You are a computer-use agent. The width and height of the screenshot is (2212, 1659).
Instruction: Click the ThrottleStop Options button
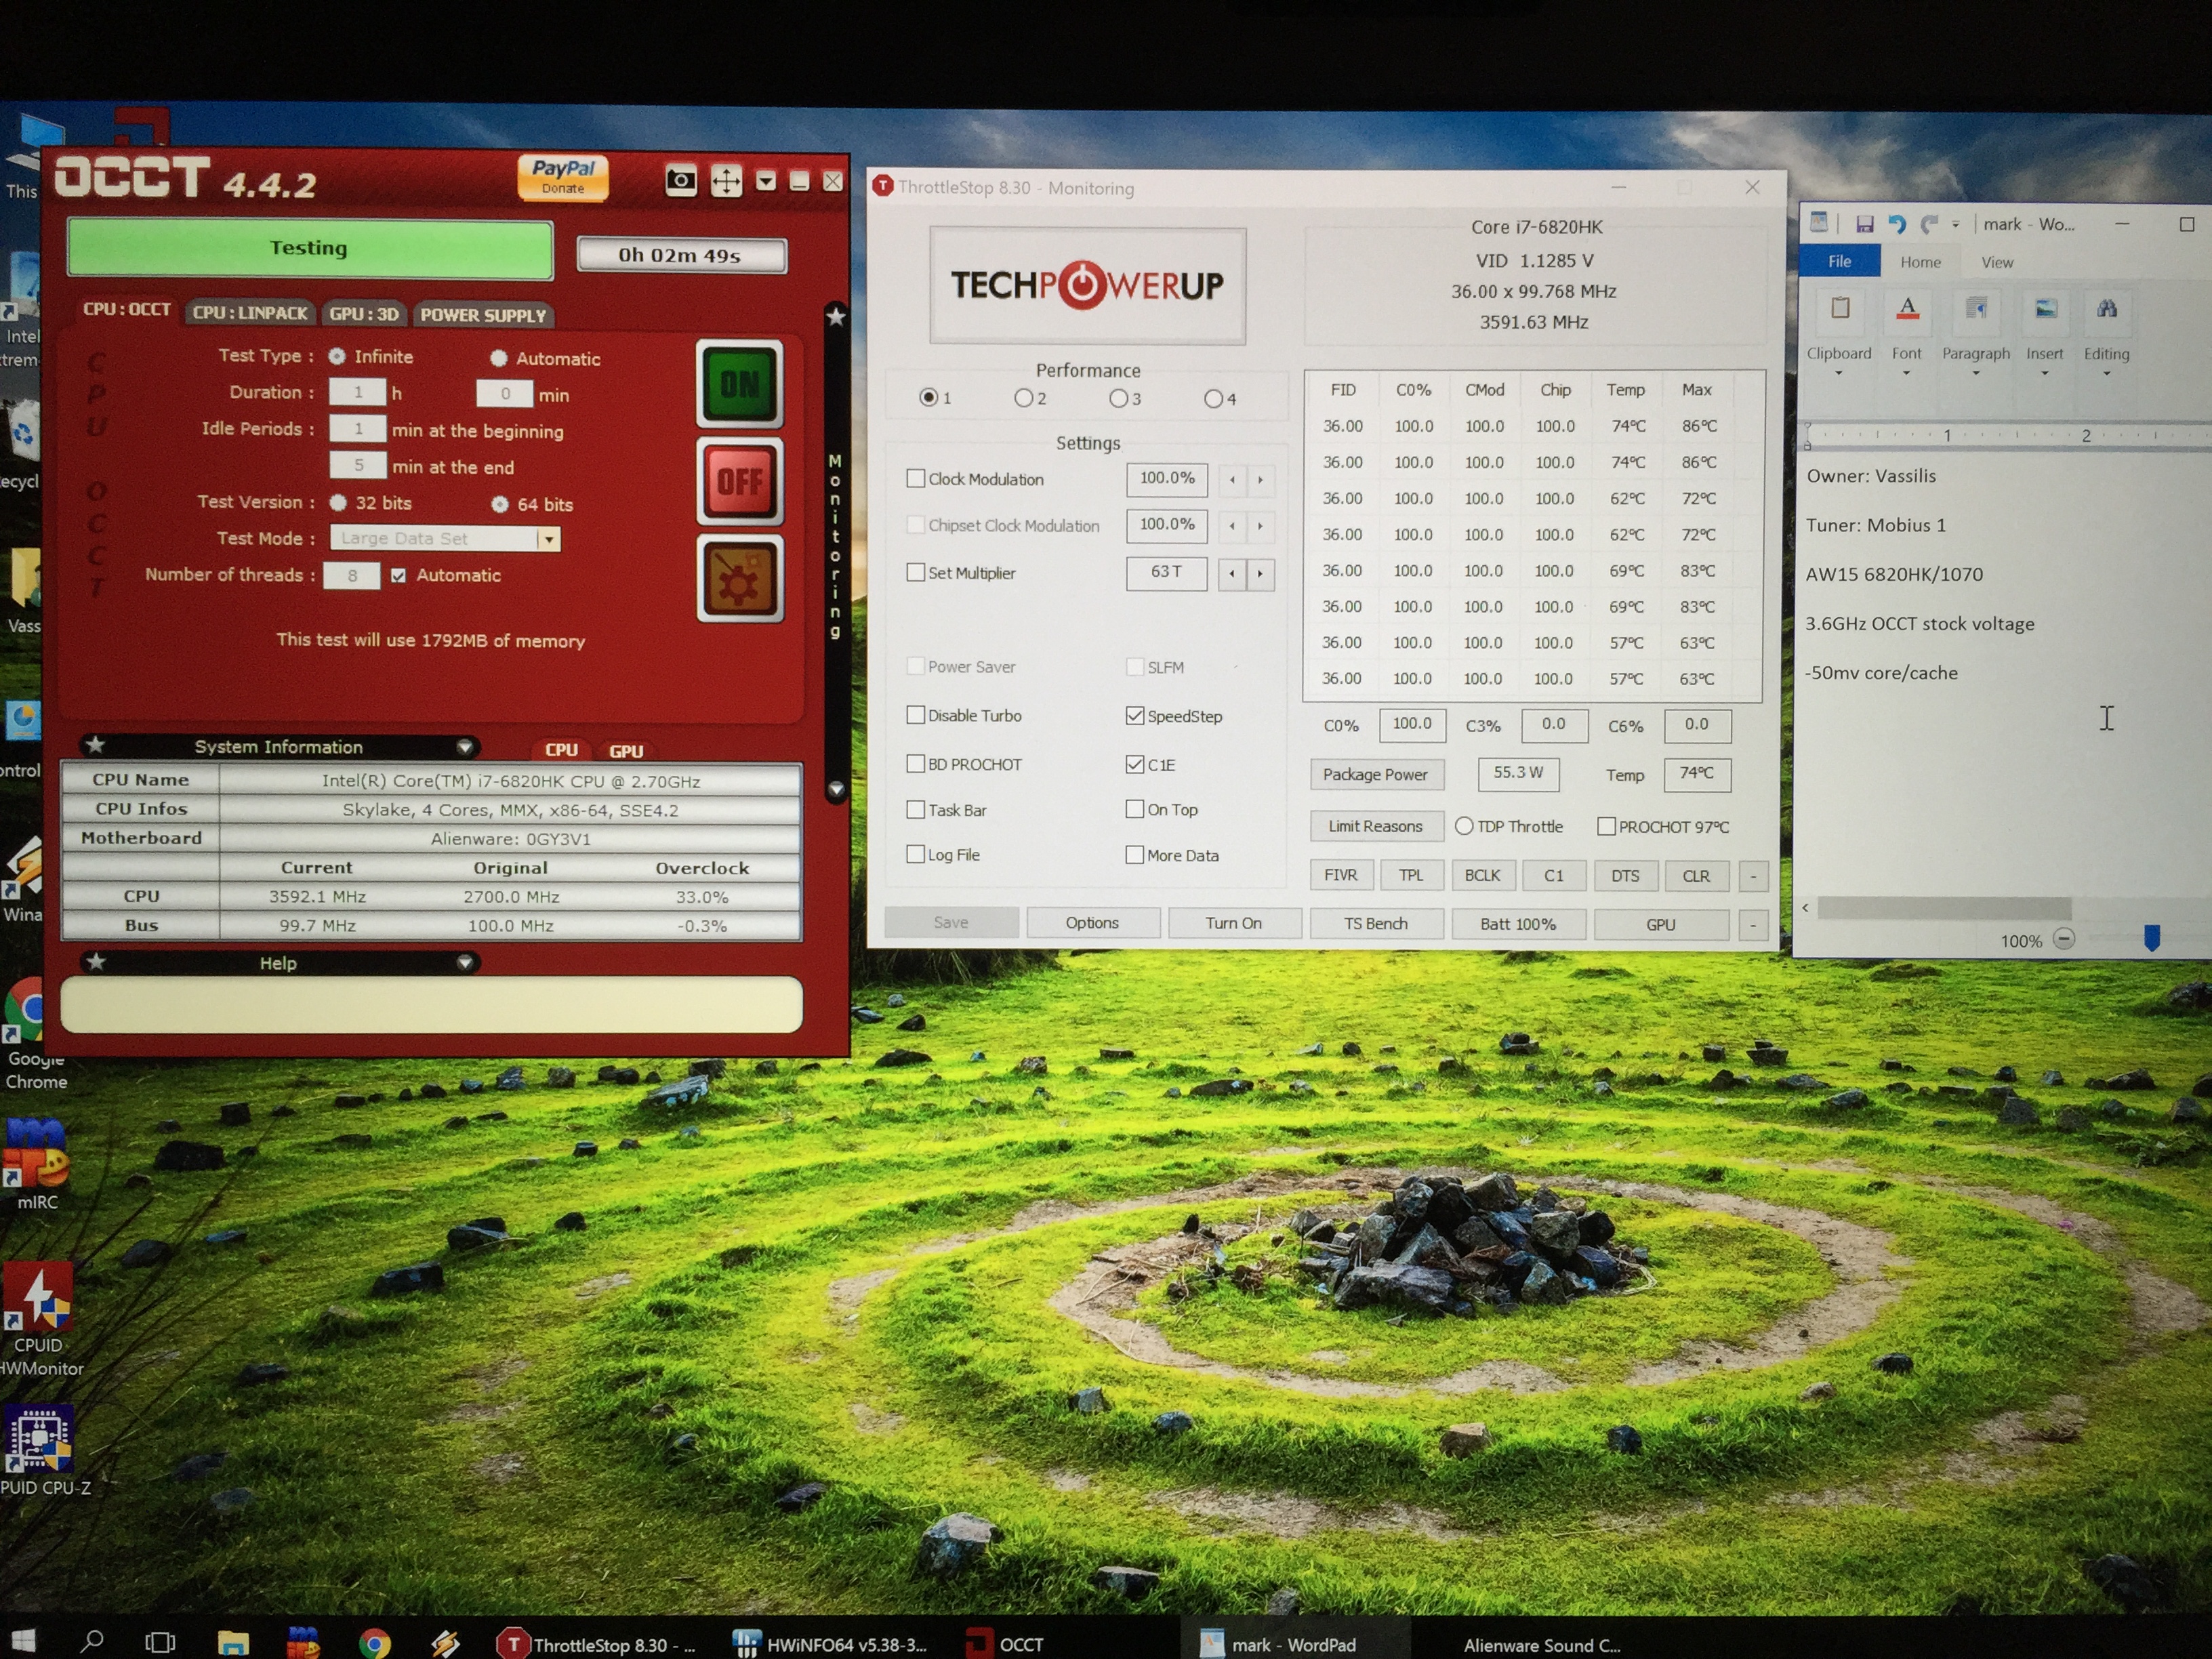pos(1092,922)
